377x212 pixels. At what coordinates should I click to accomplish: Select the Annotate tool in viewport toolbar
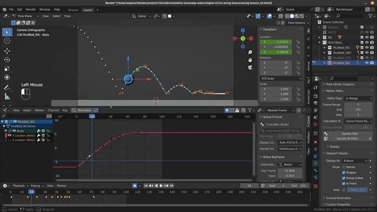tap(7, 88)
